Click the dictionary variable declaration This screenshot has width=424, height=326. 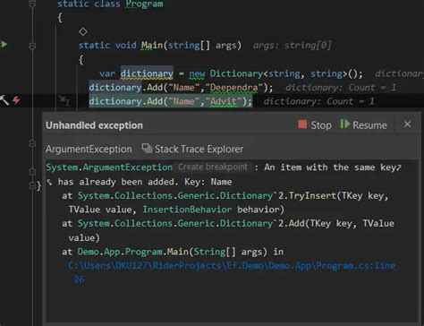point(147,73)
